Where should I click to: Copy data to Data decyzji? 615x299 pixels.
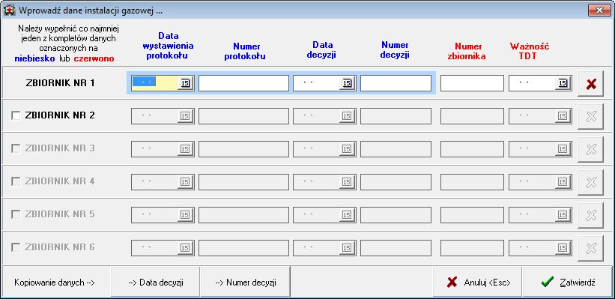tap(155, 282)
